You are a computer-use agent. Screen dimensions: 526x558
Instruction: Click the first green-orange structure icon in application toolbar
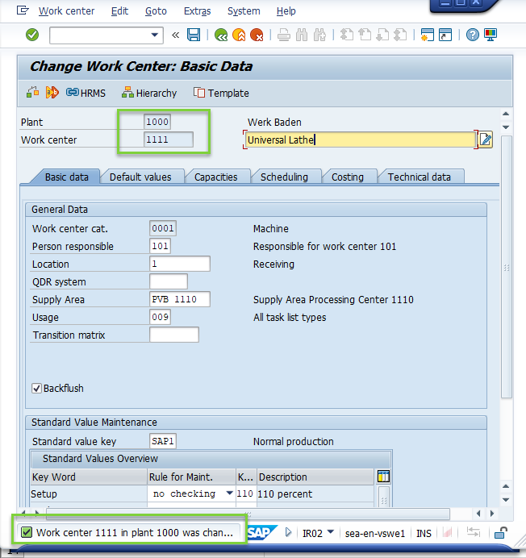33,93
